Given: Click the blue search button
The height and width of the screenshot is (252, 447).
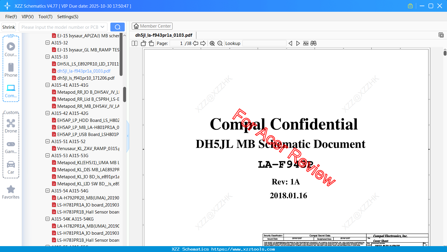Looking at the screenshot, I should click(117, 27).
